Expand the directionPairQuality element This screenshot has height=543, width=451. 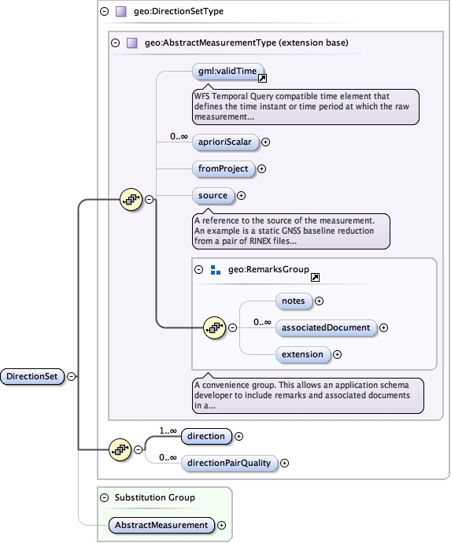coord(284,463)
